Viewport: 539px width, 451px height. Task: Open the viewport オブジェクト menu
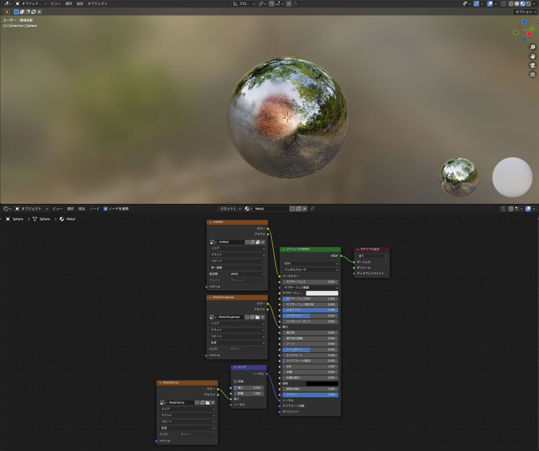(x=97, y=4)
